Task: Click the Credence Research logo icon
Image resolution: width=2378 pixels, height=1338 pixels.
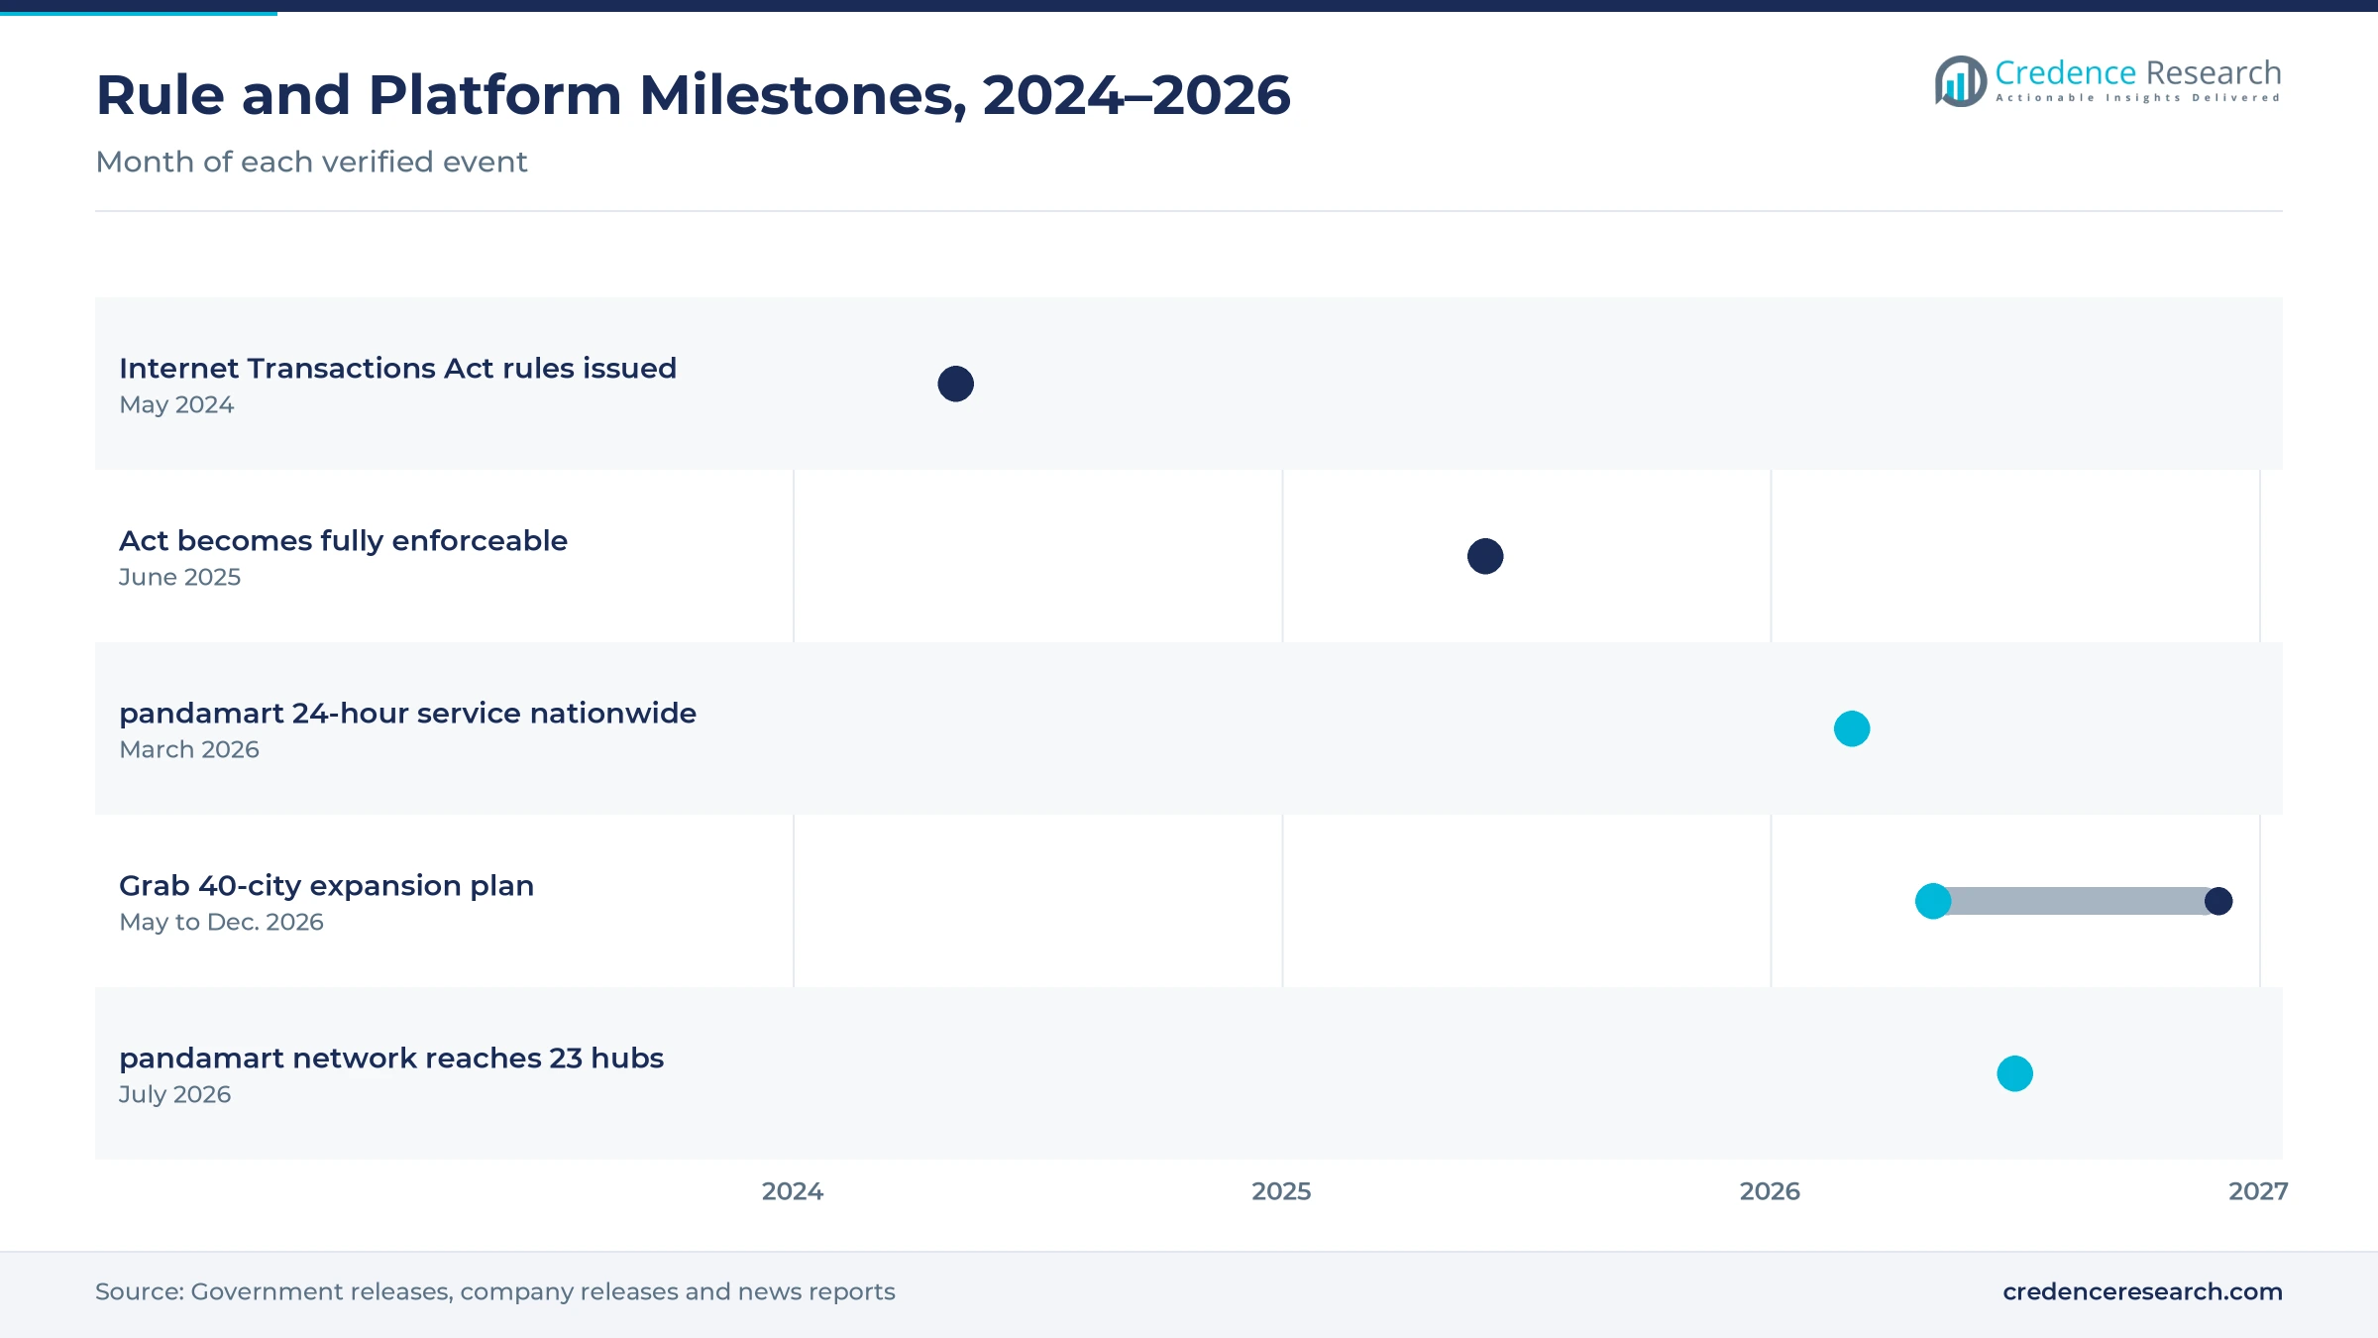Action: click(1961, 81)
